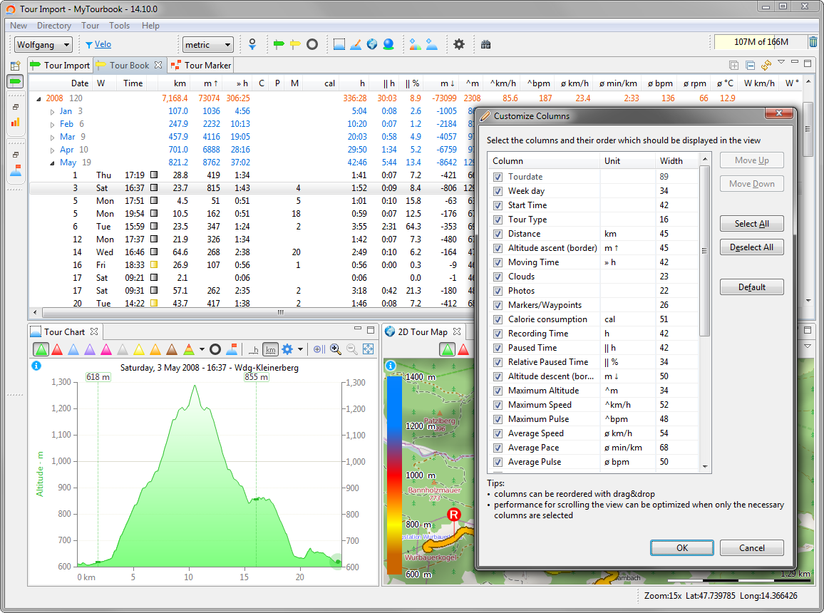Toggle the brown triangle graph in Tour Chart

click(x=171, y=349)
